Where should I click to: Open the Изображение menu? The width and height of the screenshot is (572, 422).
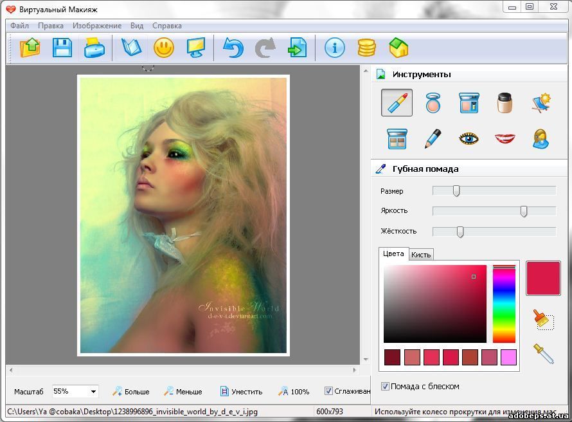97,26
